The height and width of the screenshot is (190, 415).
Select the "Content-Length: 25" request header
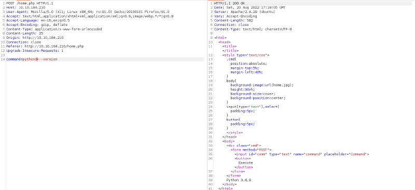click(x=24, y=33)
